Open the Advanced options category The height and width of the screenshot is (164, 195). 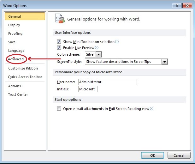pyautogui.click(x=16, y=59)
